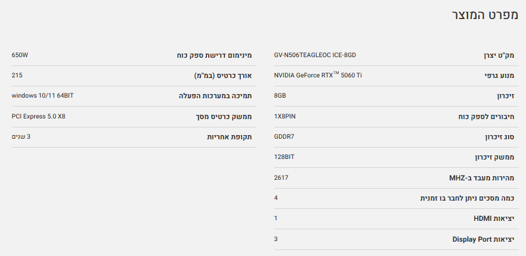Select the 2617 MHz speed value

click(281, 177)
